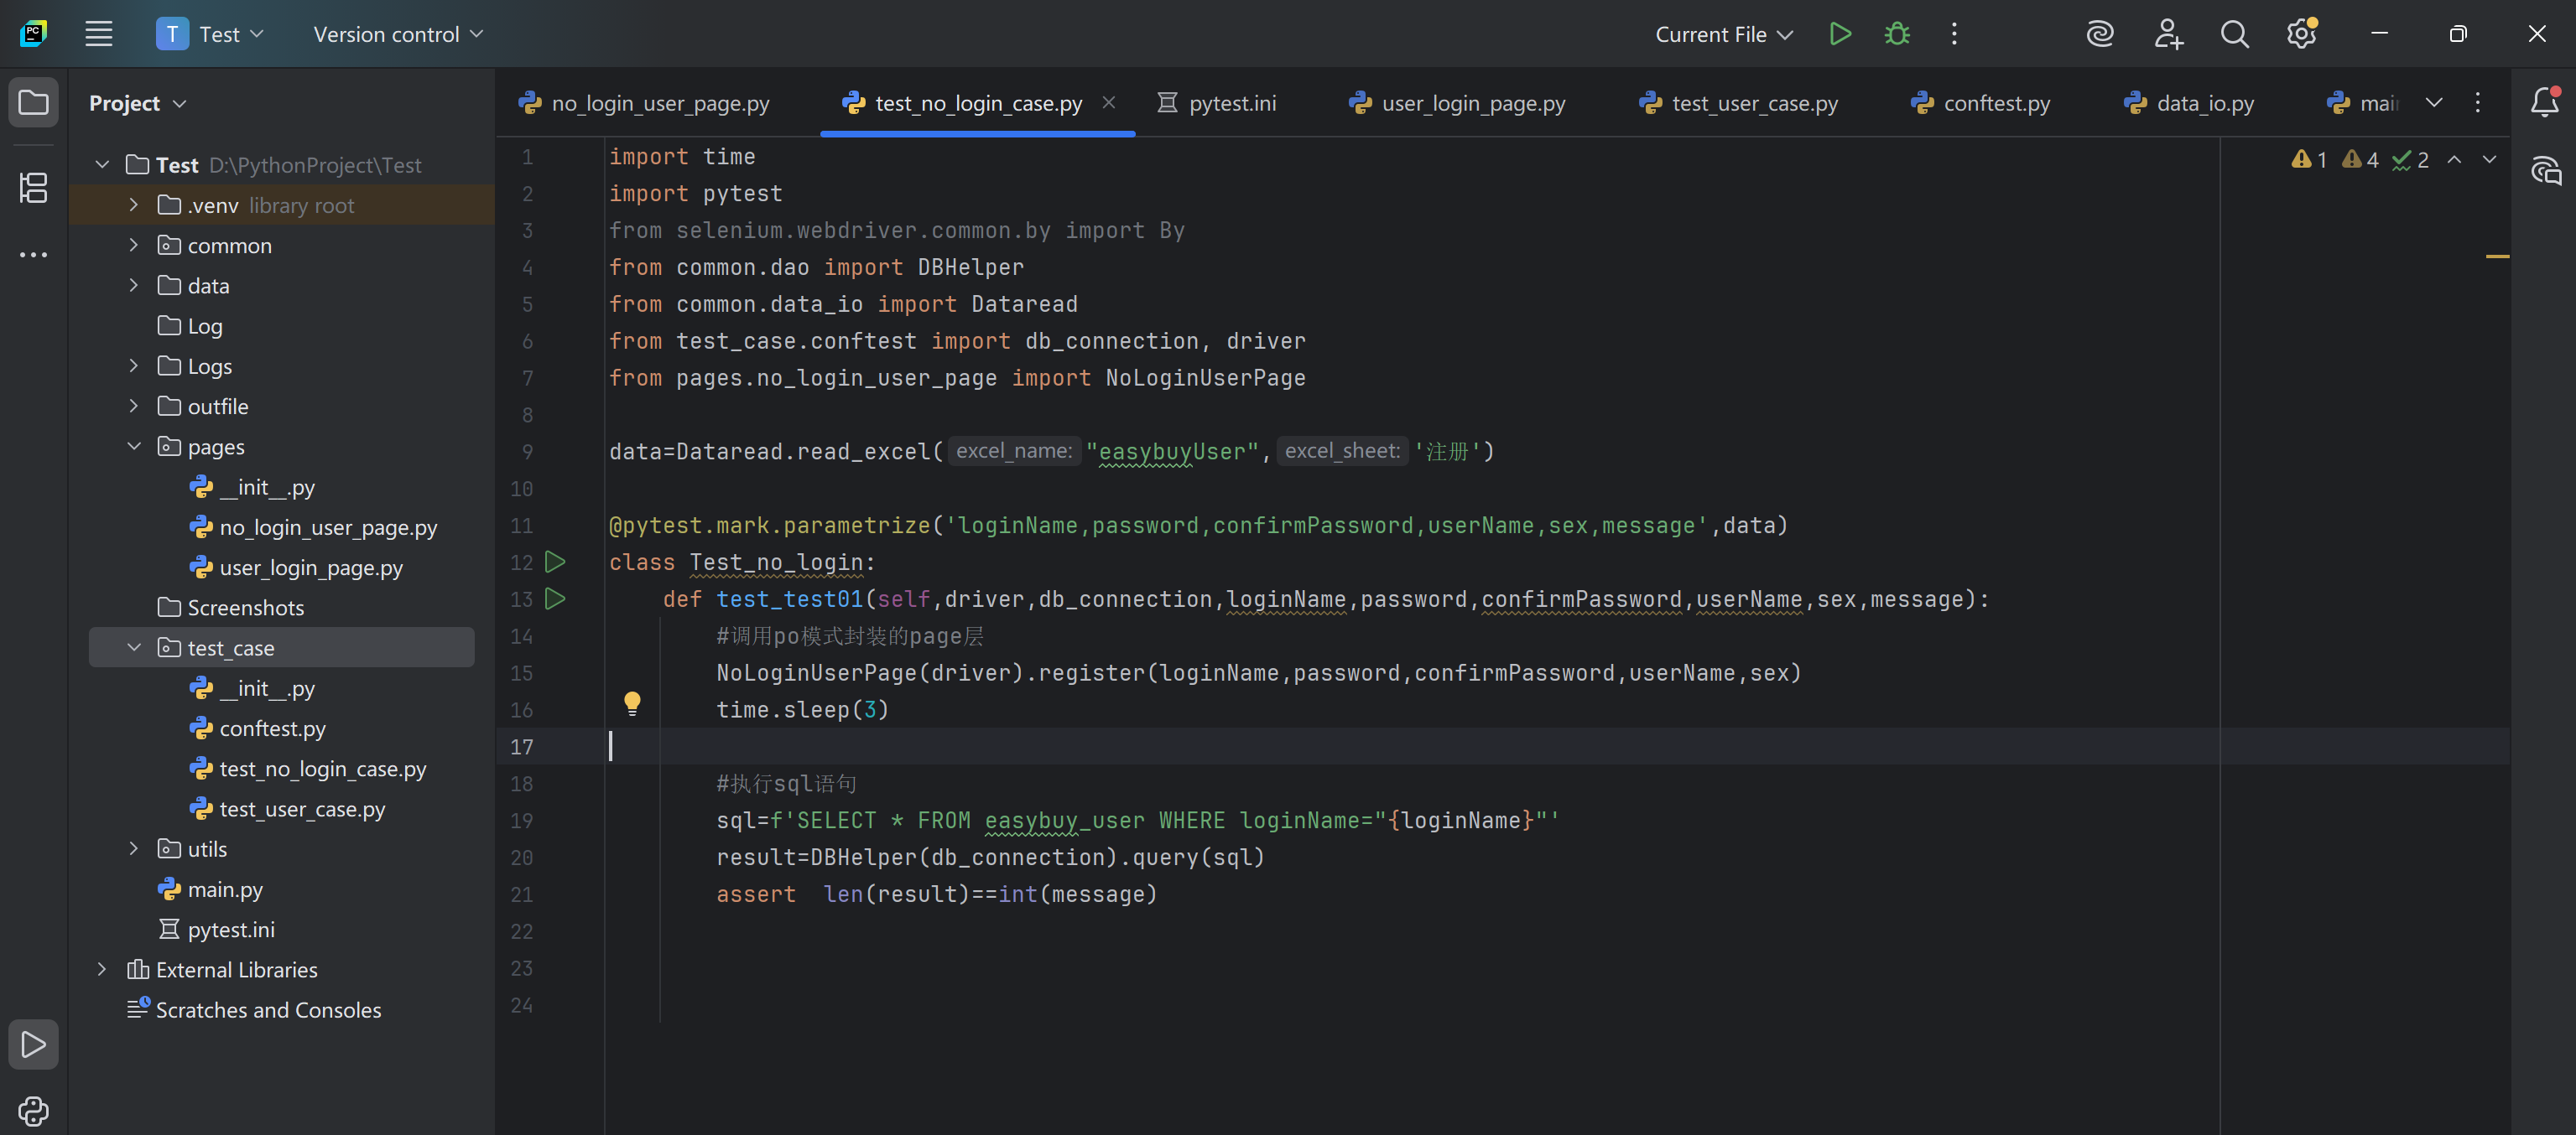This screenshot has width=2576, height=1135.
Task: Expand the .venv folder in project tree
Action: pyautogui.click(x=134, y=205)
